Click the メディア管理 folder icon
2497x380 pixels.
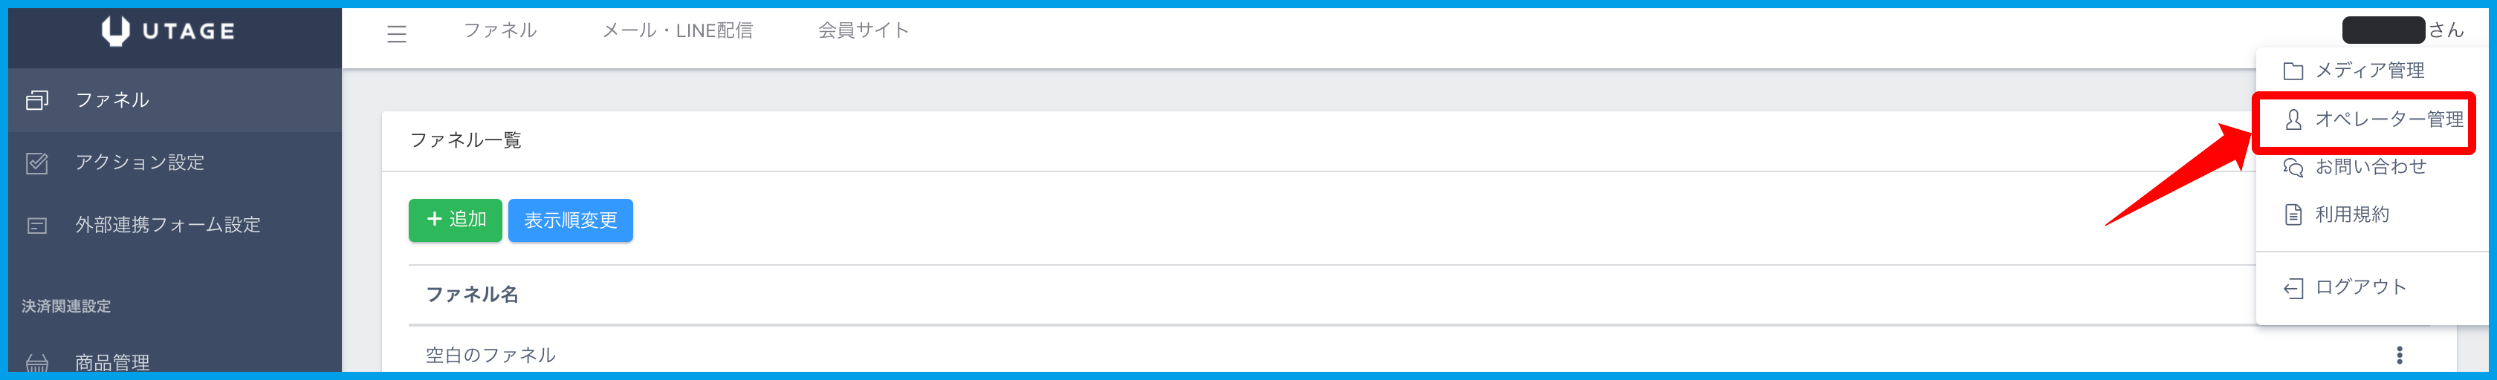(2293, 71)
